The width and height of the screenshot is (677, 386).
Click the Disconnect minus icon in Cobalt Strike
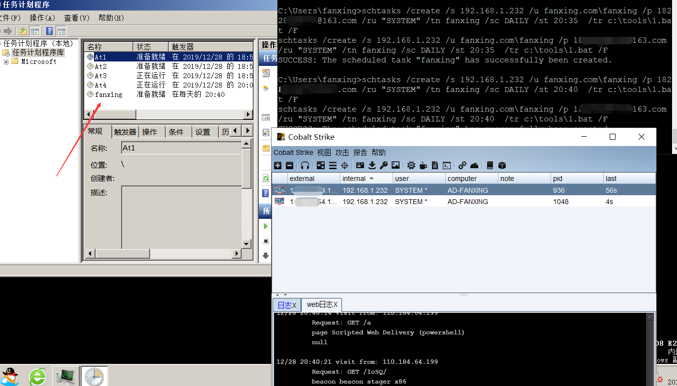(x=289, y=166)
